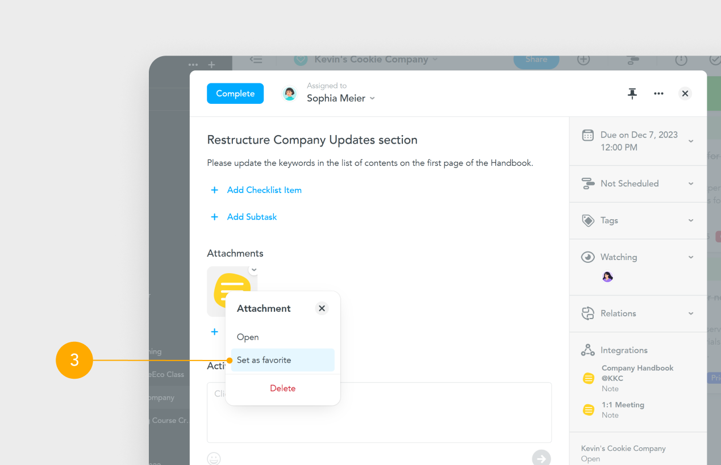Screen dimensions: 721x465
Task: Pin the task with the pin icon
Action: coord(632,94)
